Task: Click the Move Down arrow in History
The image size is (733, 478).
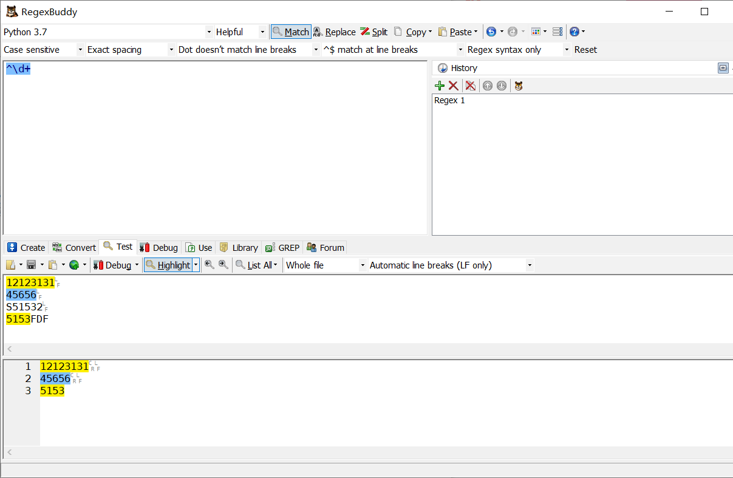Action: (501, 86)
